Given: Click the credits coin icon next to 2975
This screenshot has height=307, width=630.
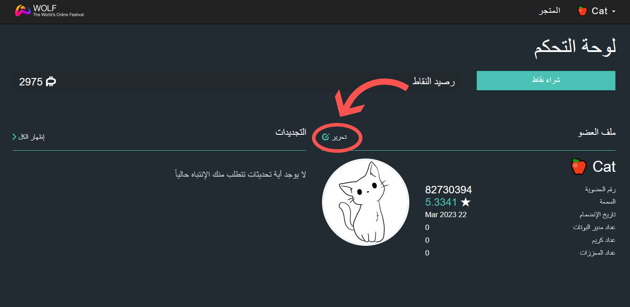Looking at the screenshot, I should pos(51,81).
